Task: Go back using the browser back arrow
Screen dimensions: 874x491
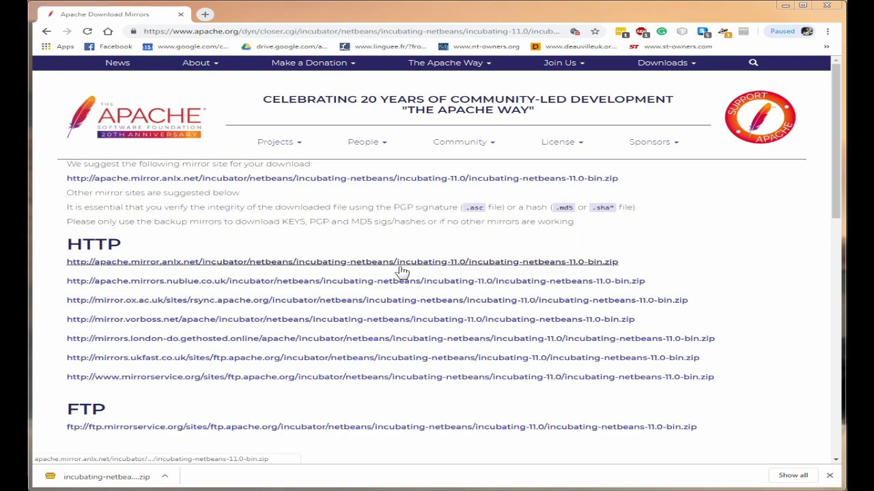Action: click(46, 31)
